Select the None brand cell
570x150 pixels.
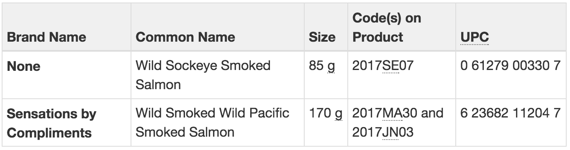(24, 66)
